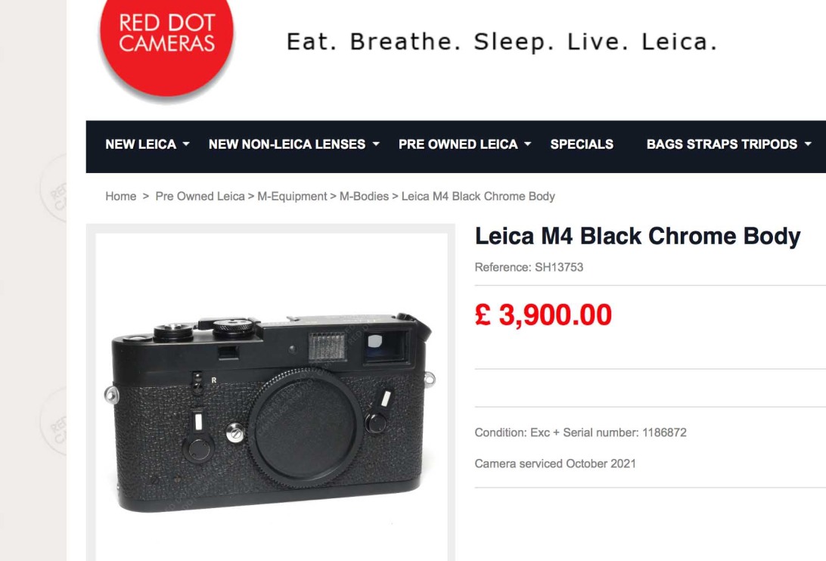This screenshot has width=826, height=561.
Task: Open the Specials menu item
Action: click(582, 144)
